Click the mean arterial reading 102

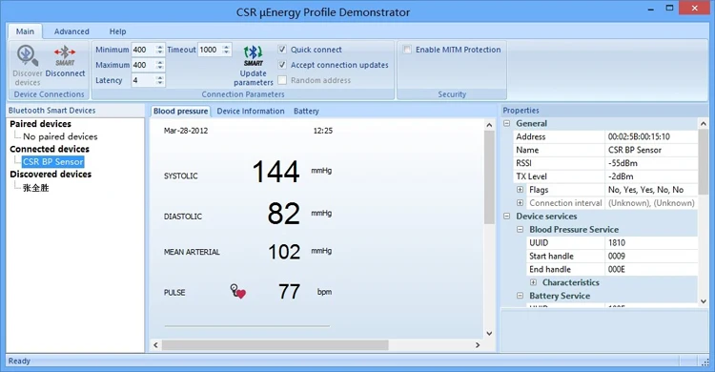point(284,252)
